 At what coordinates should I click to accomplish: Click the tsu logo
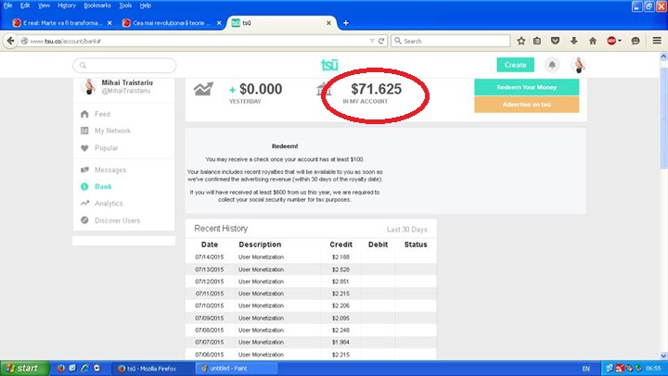pos(329,65)
